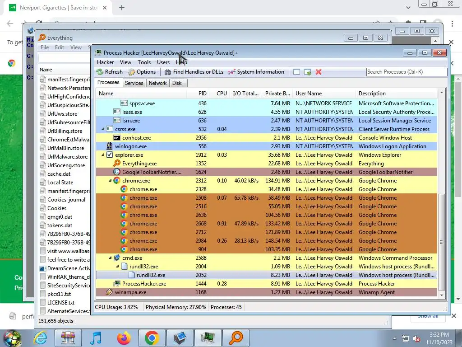462x347 pixels.
Task: Open the Tools menu
Action: [x=144, y=62]
